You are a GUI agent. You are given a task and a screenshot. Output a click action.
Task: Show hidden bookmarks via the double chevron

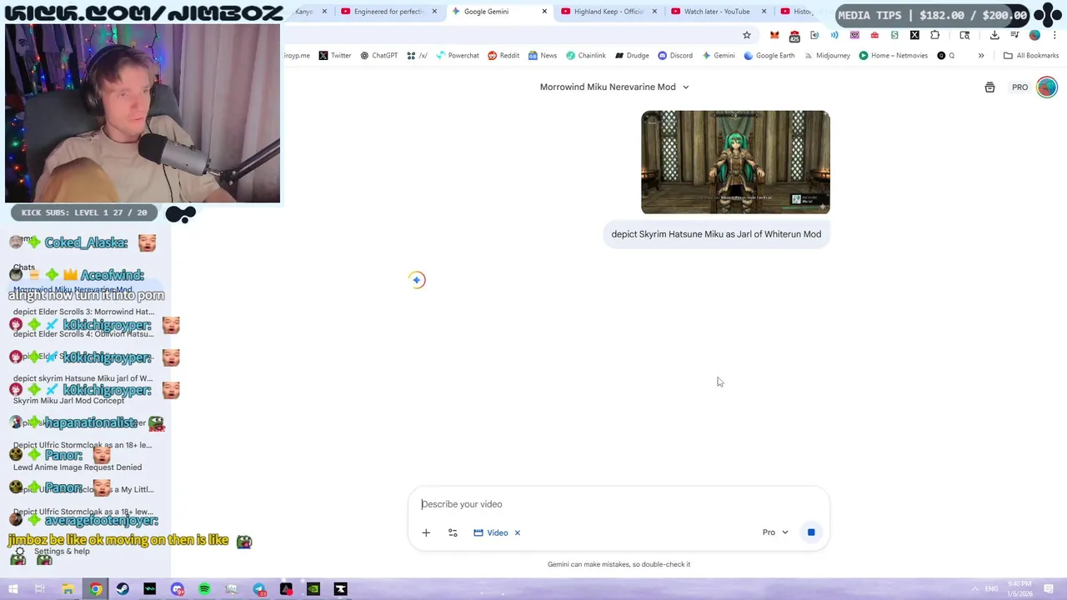coord(981,56)
